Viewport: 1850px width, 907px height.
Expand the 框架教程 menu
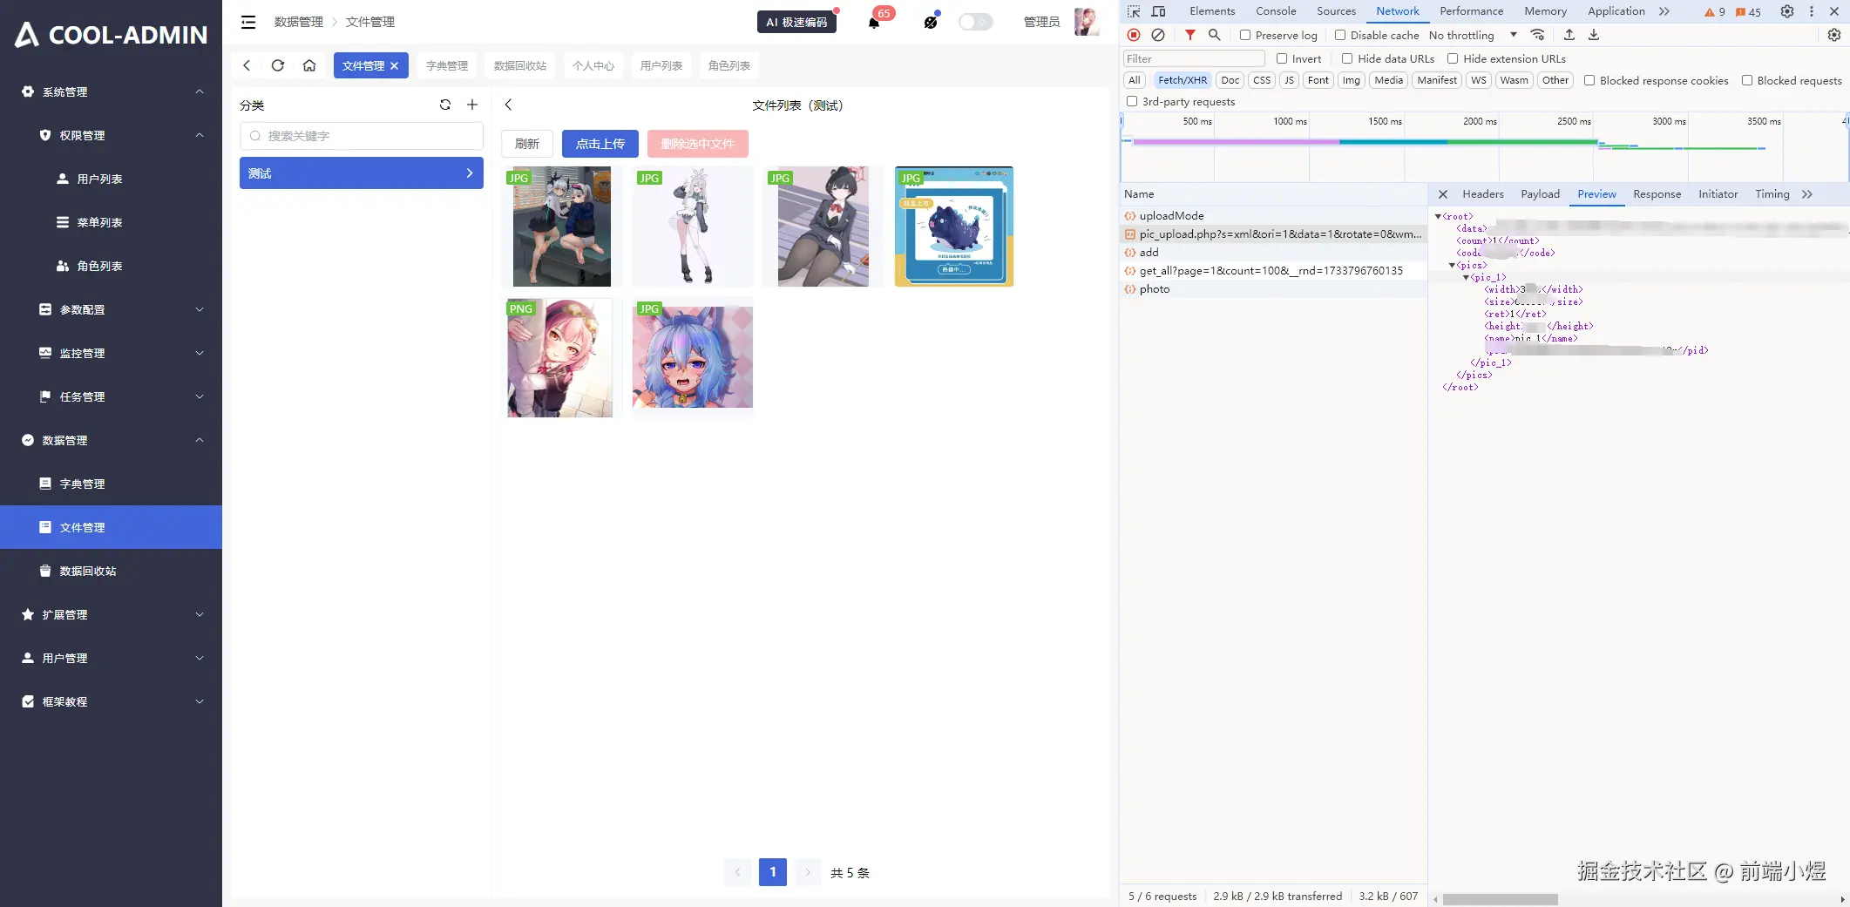[x=112, y=701]
